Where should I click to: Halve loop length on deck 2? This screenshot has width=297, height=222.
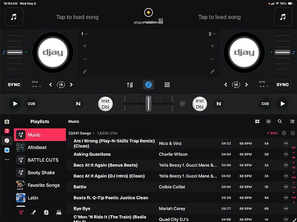pyautogui.click(x=226, y=85)
